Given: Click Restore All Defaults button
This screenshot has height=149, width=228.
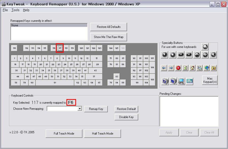Looking at the screenshot, I should coord(109,27).
